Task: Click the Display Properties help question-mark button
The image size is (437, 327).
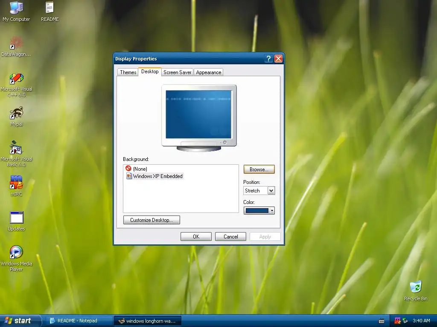Action: click(x=268, y=59)
